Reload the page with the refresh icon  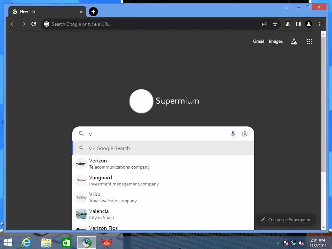point(34,24)
